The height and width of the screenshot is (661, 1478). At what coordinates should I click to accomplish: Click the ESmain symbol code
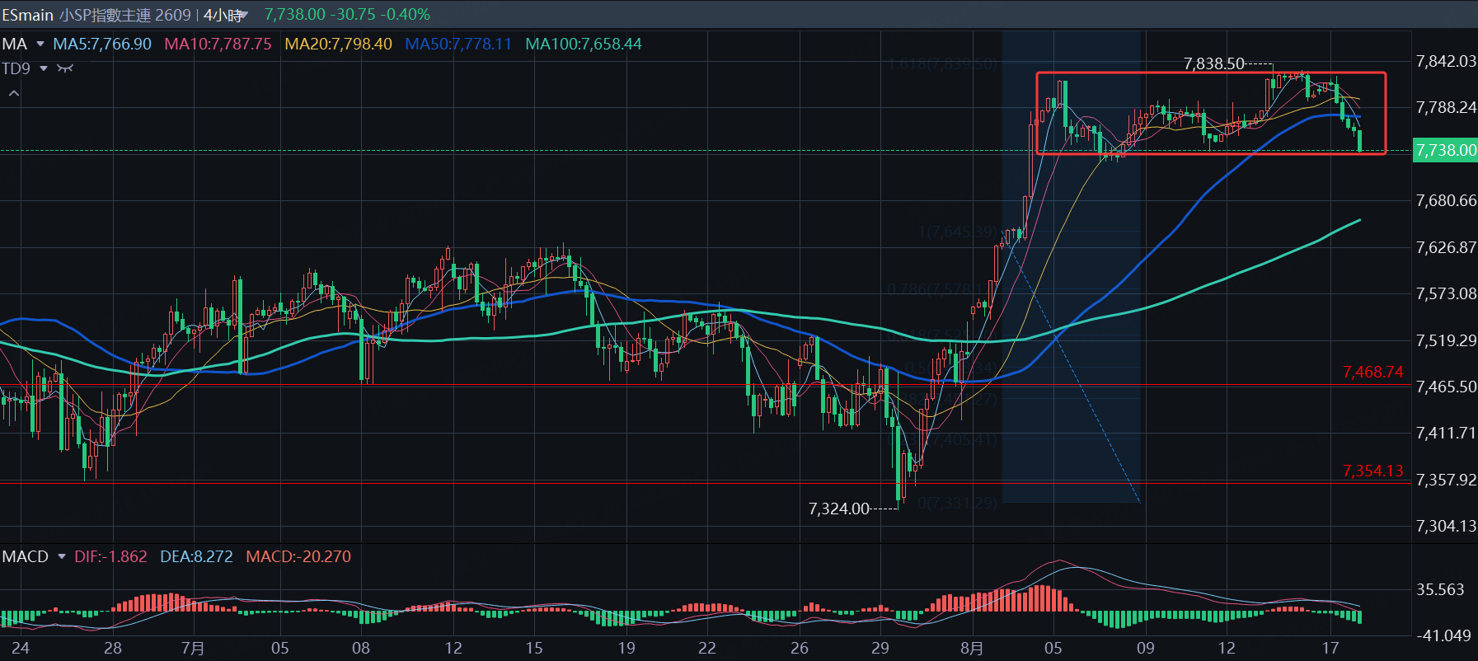click(27, 15)
